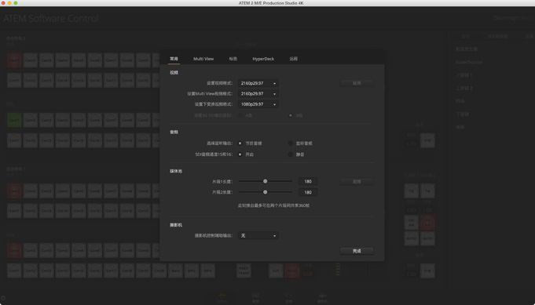Select 节目音频 for monitor output

click(x=240, y=143)
